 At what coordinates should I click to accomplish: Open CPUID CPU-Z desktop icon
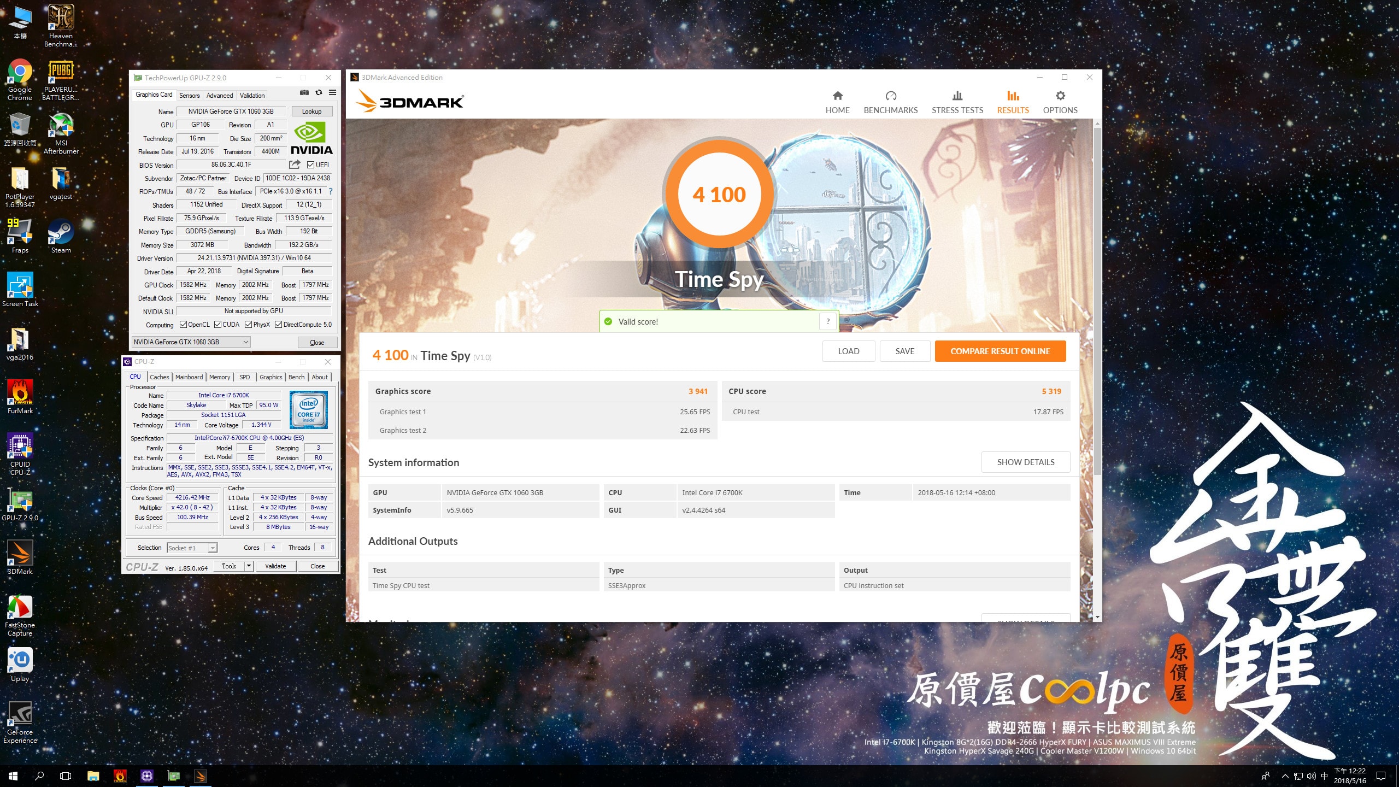click(20, 455)
